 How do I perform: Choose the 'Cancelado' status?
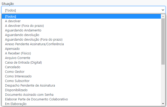(x=13, y=67)
